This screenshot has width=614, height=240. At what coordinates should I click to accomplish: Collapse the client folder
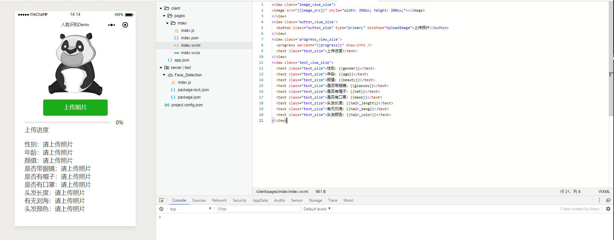click(161, 8)
